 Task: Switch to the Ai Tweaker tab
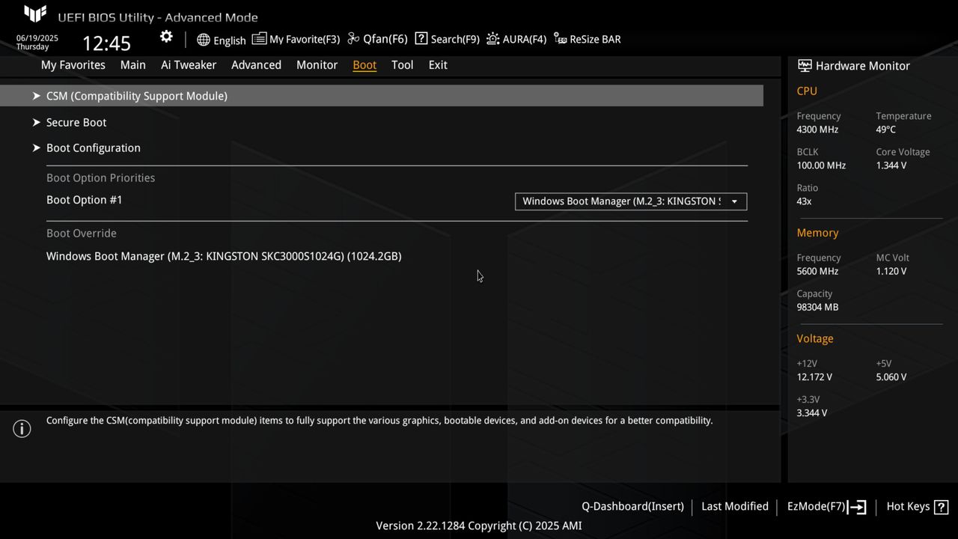pos(188,65)
